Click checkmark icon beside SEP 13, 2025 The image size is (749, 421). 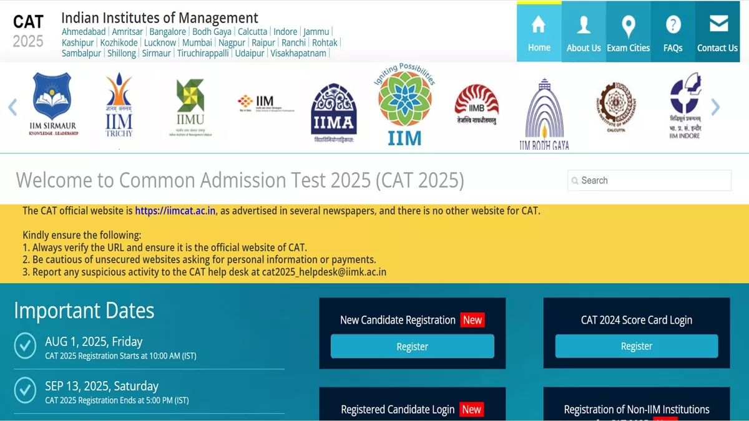click(25, 390)
